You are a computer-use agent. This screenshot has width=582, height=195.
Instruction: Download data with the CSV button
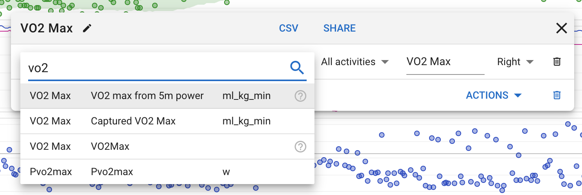pos(289,28)
